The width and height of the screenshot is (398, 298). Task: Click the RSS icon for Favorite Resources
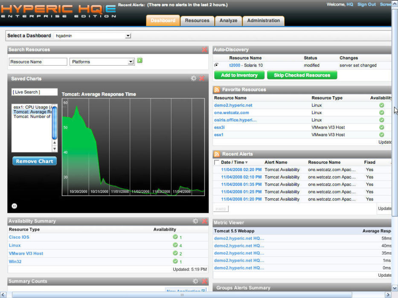[217, 90]
